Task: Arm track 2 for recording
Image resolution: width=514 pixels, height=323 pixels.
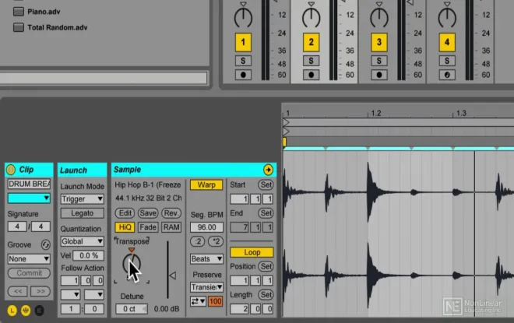Action: (311, 75)
